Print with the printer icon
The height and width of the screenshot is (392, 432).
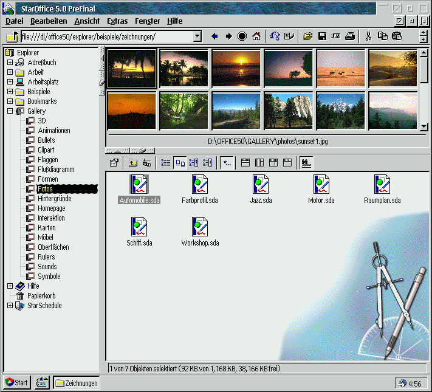[x=350, y=36]
